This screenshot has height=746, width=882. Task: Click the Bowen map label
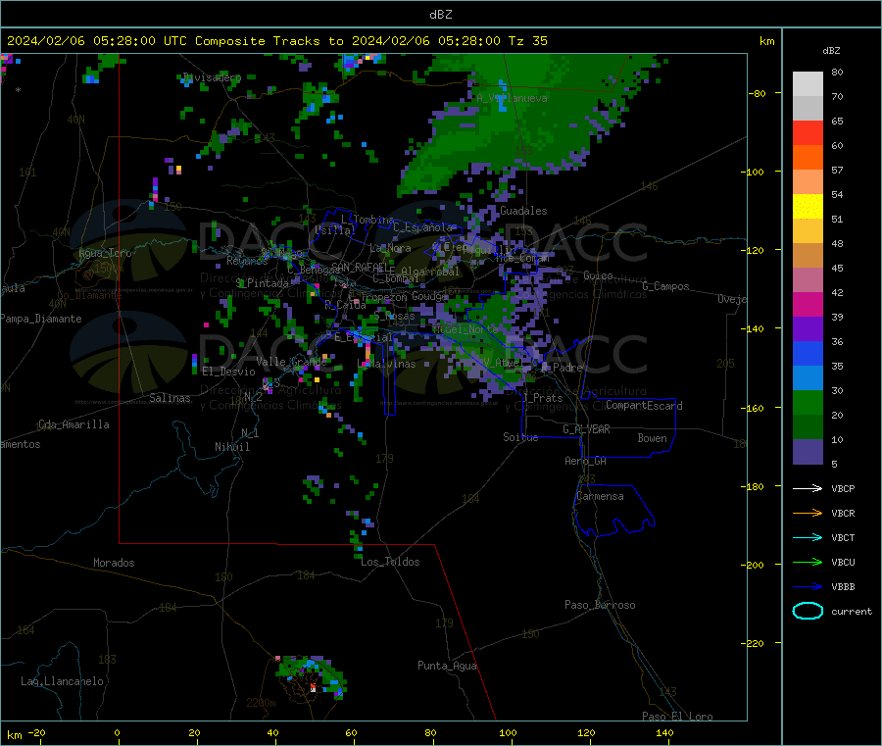click(x=652, y=437)
